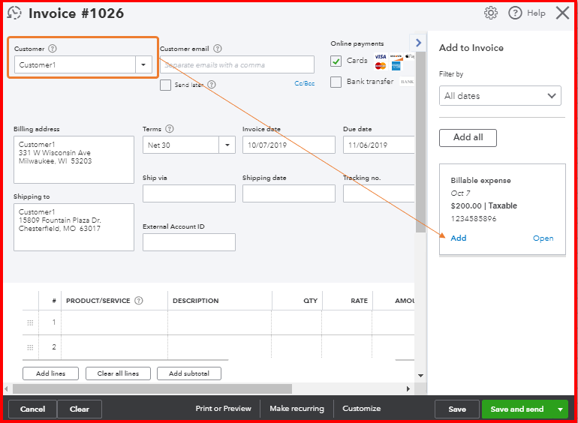The height and width of the screenshot is (423, 578).
Task: Click help icon next to Send later
Action: (x=211, y=85)
